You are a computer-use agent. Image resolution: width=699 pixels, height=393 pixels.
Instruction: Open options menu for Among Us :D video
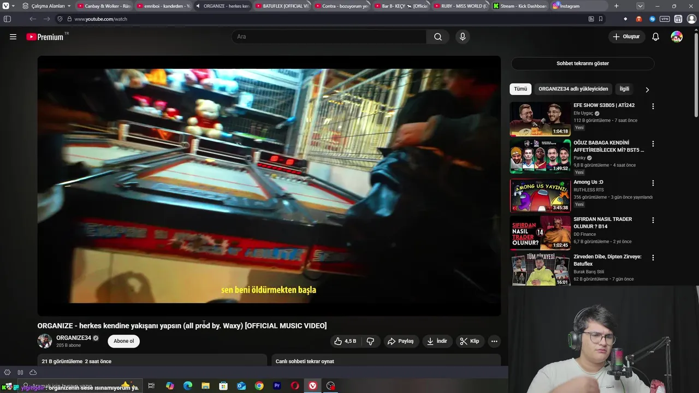click(653, 183)
